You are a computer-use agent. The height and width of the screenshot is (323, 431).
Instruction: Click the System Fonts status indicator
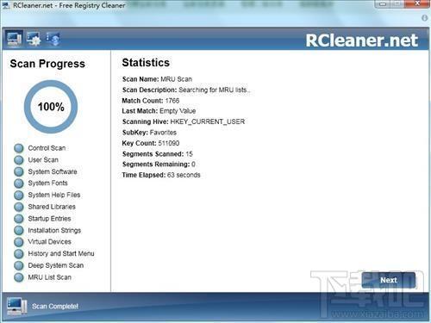coord(19,183)
